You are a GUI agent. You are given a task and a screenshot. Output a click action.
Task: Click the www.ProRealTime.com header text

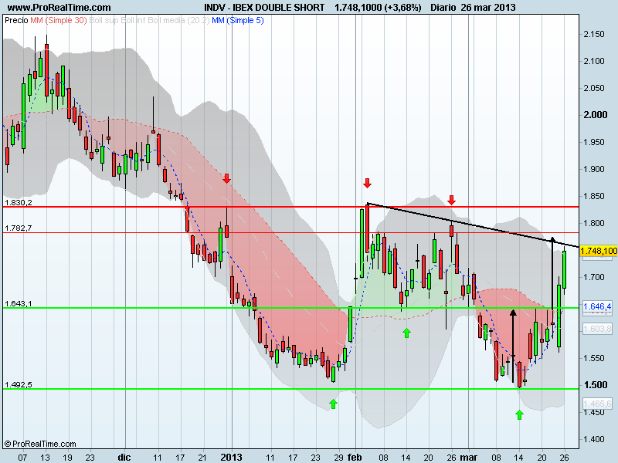(59, 7)
